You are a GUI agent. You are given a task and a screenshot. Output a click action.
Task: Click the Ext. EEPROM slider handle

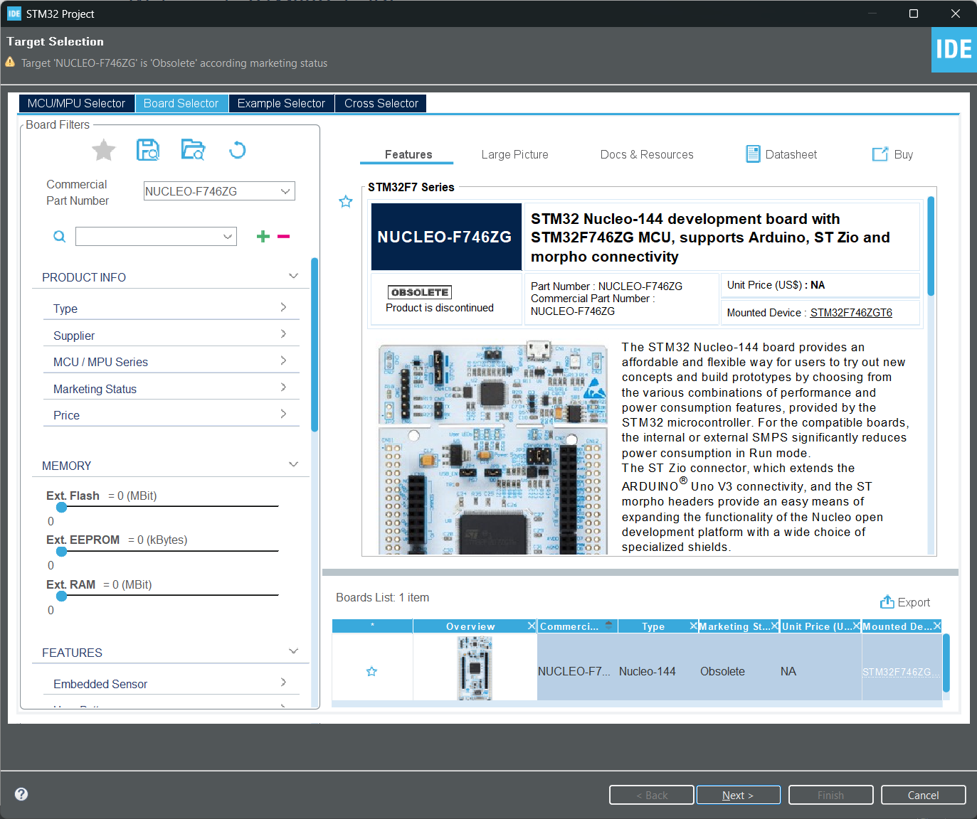(62, 551)
